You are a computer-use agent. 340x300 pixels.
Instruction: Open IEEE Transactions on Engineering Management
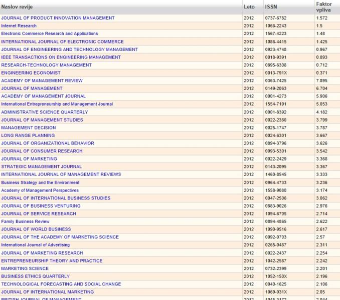tap(61, 57)
